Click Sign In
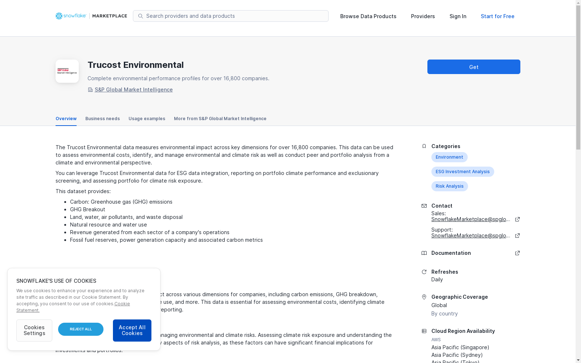 [458, 16]
